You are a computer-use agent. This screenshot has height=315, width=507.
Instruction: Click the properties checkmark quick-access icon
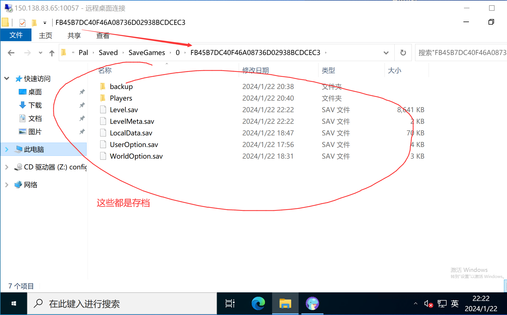tap(23, 22)
